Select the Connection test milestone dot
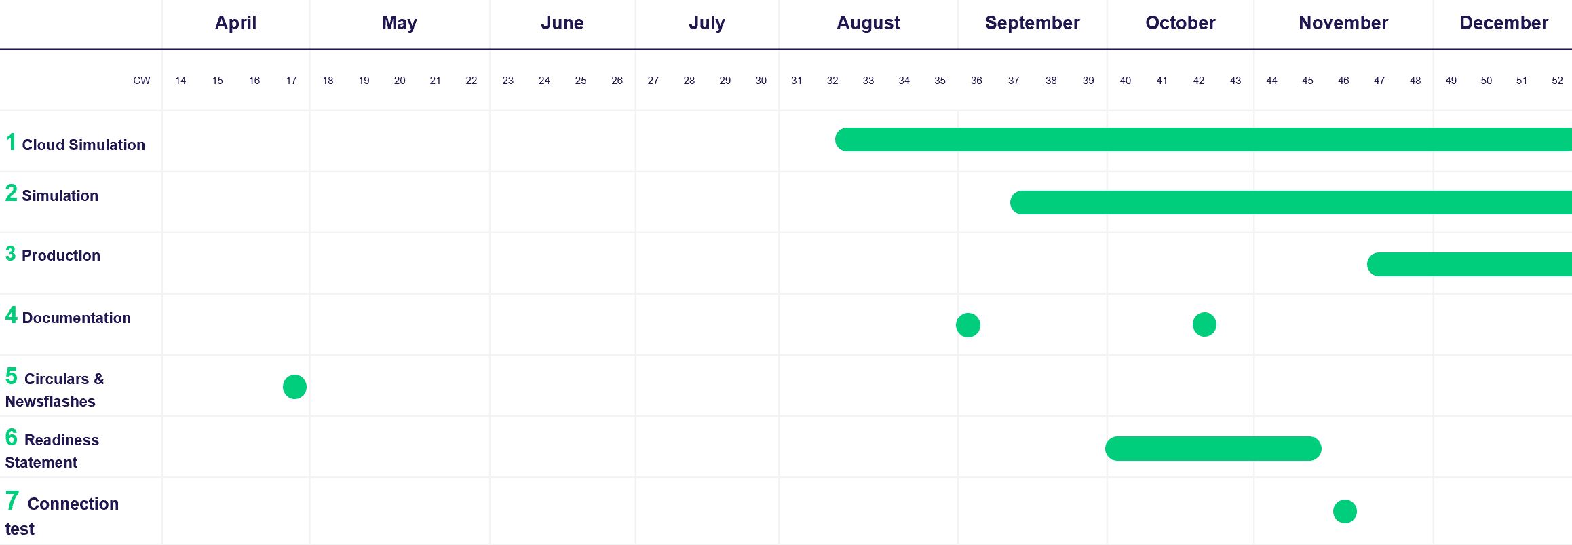Viewport: 1572px width, 545px height. [x=1345, y=511]
